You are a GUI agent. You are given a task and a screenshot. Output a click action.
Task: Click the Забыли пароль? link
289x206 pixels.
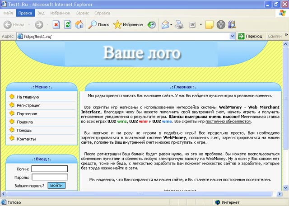[x=29, y=186]
